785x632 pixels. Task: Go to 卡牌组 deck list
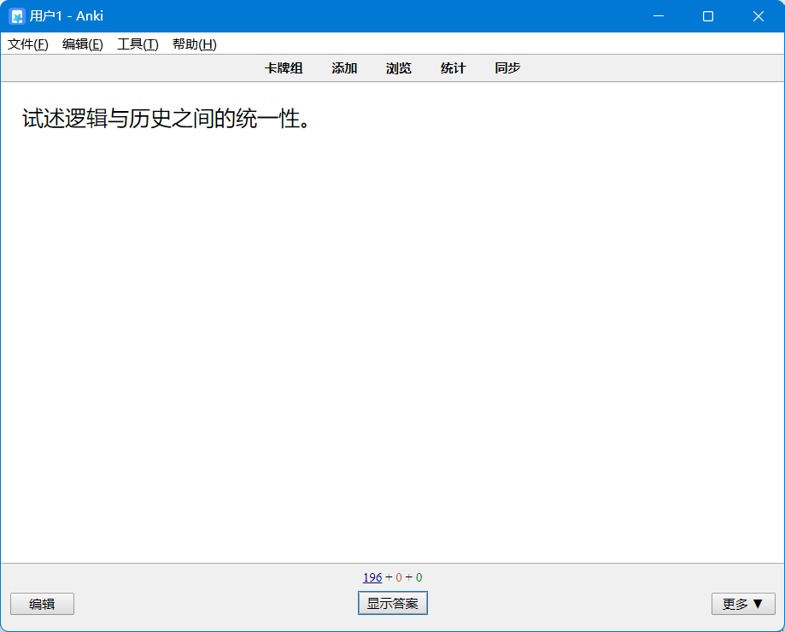click(x=284, y=68)
